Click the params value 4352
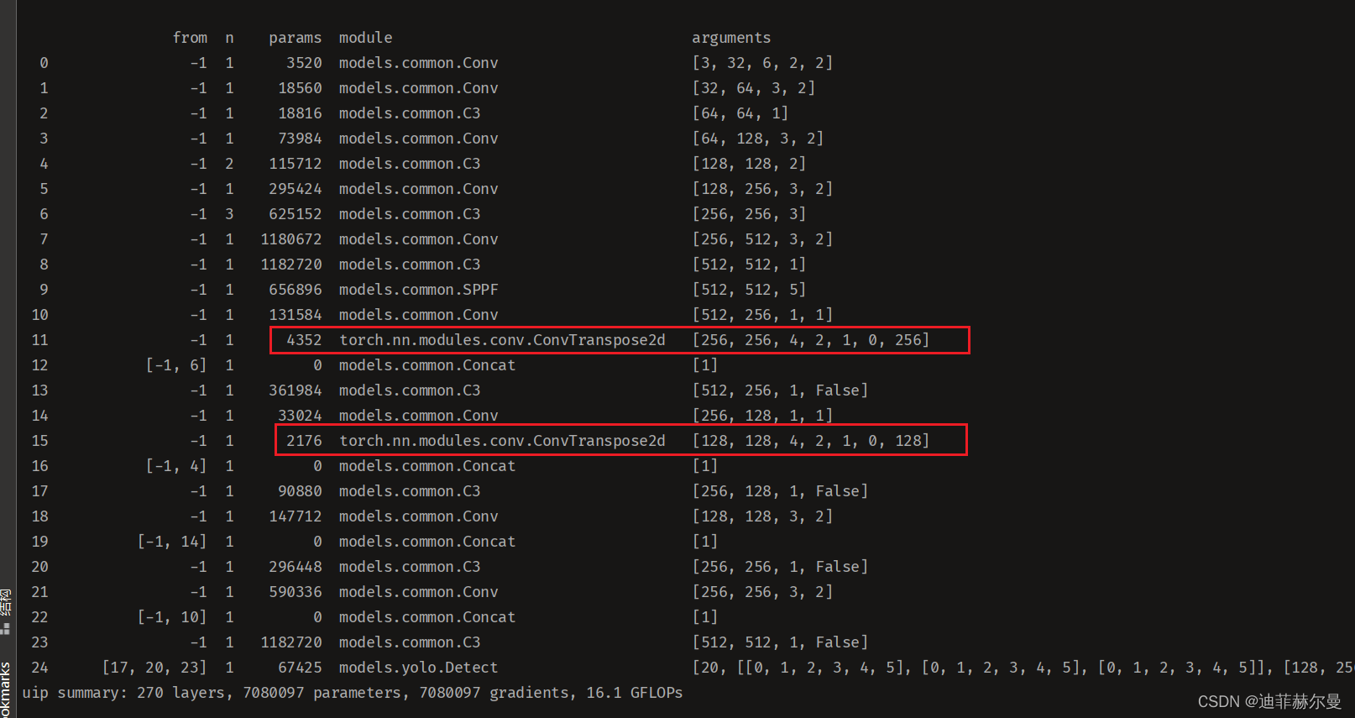This screenshot has width=1355, height=718. pos(304,340)
